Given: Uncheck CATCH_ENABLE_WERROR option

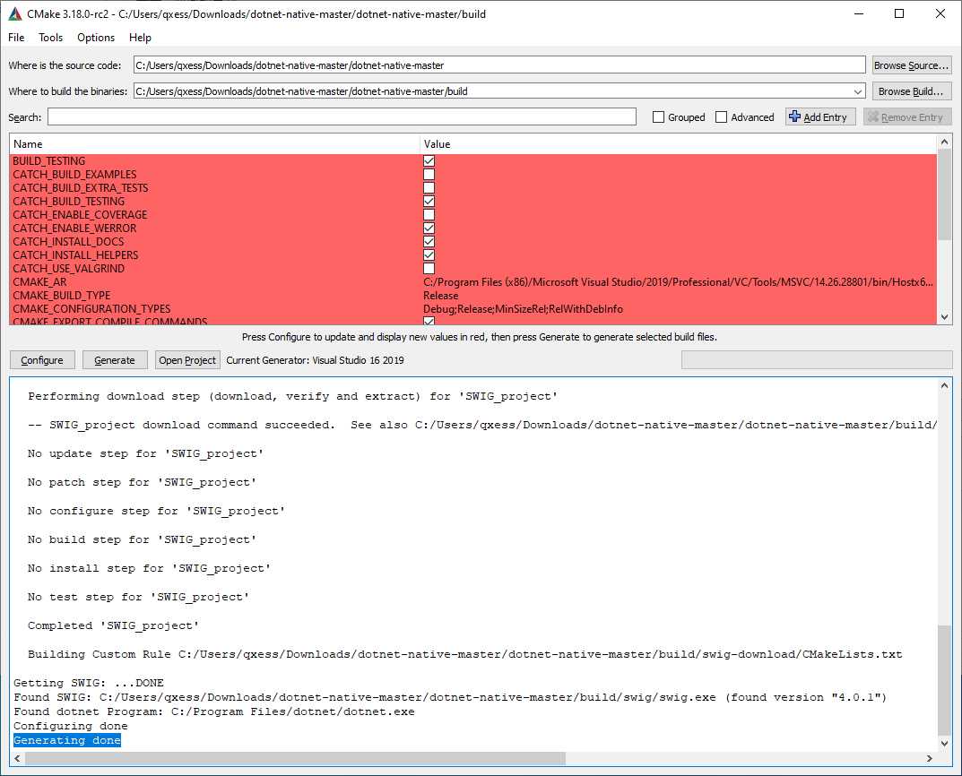Looking at the screenshot, I should tap(429, 228).
